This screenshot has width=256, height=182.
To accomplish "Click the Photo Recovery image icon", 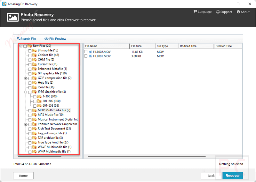I will pyautogui.click(x=12, y=17).
